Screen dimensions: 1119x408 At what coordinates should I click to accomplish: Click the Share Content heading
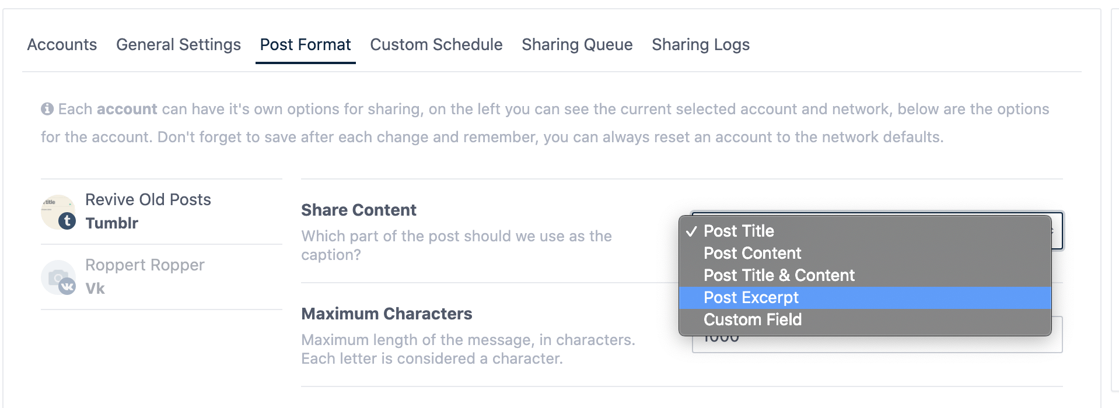[x=358, y=210]
